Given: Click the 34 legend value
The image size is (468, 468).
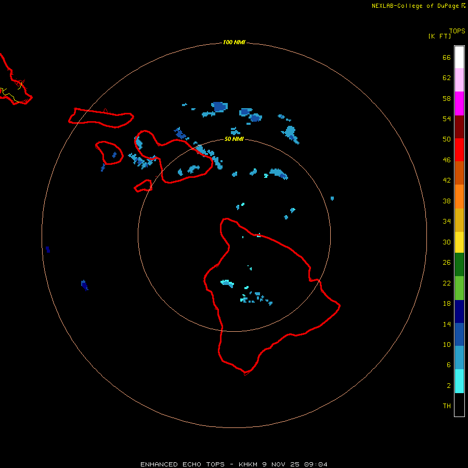Looking at the screenshot, I should [447, 222].
